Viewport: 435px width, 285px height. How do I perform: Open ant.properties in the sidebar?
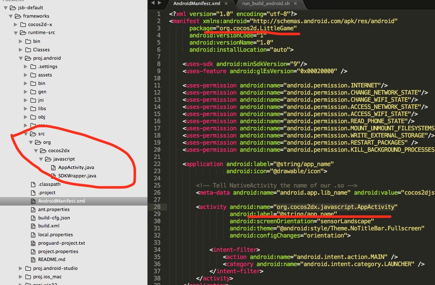click(x=54, y=209)
